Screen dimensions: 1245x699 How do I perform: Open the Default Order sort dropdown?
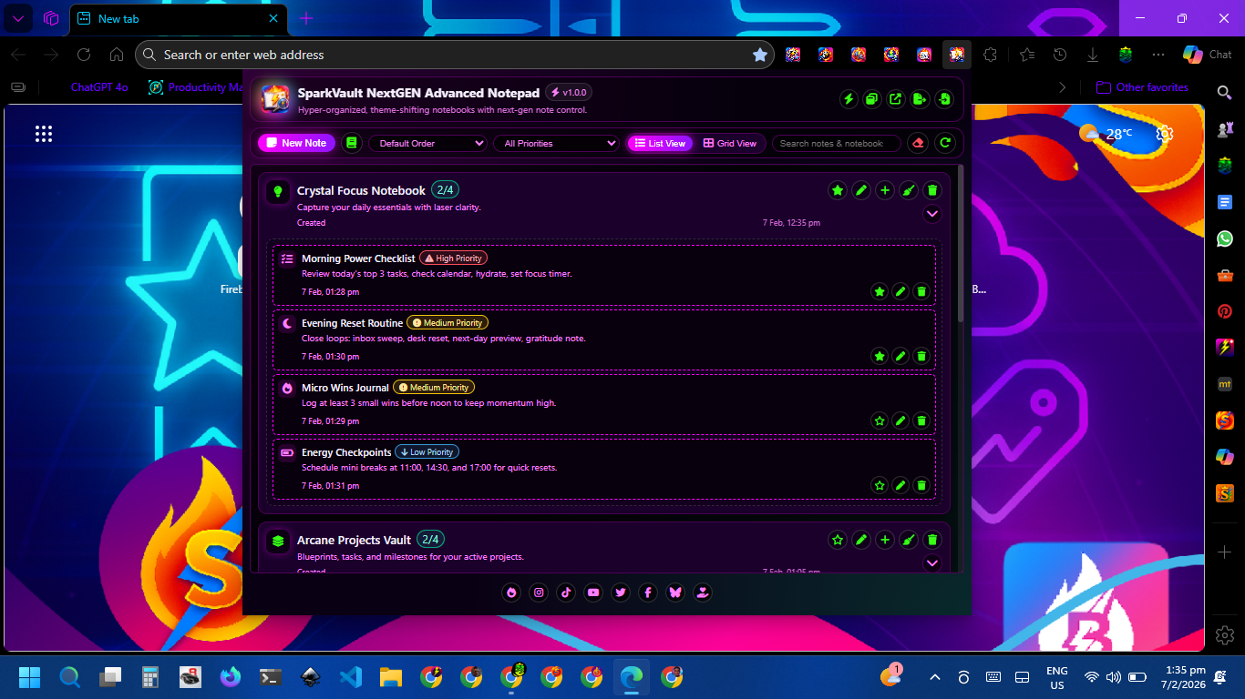click(427, 143)
